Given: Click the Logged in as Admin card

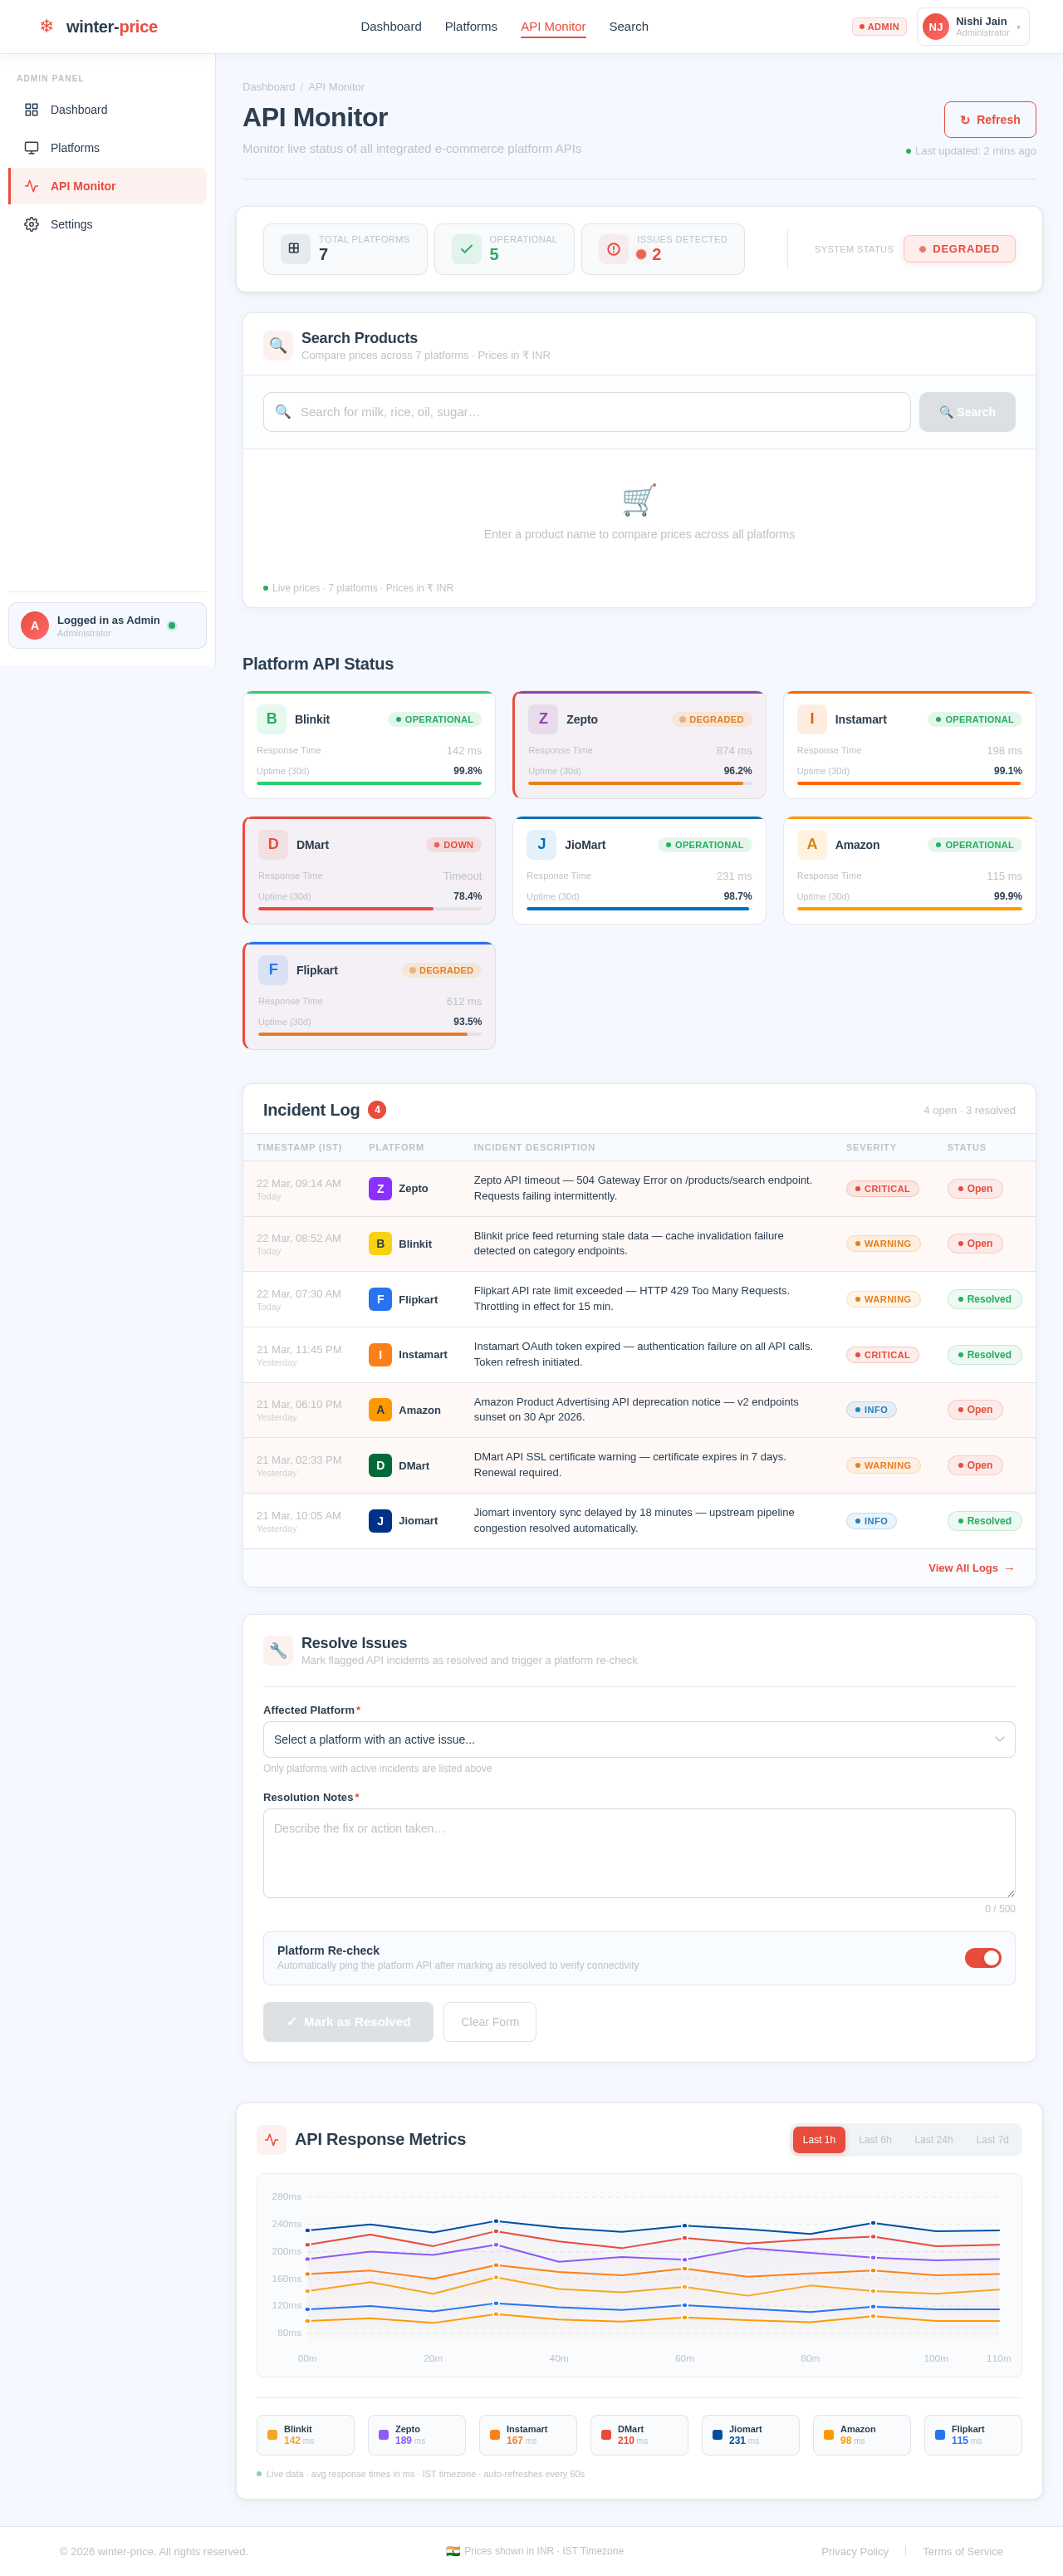Looking at the screenshot, I should pyautogui.click(x=108, y=625).
